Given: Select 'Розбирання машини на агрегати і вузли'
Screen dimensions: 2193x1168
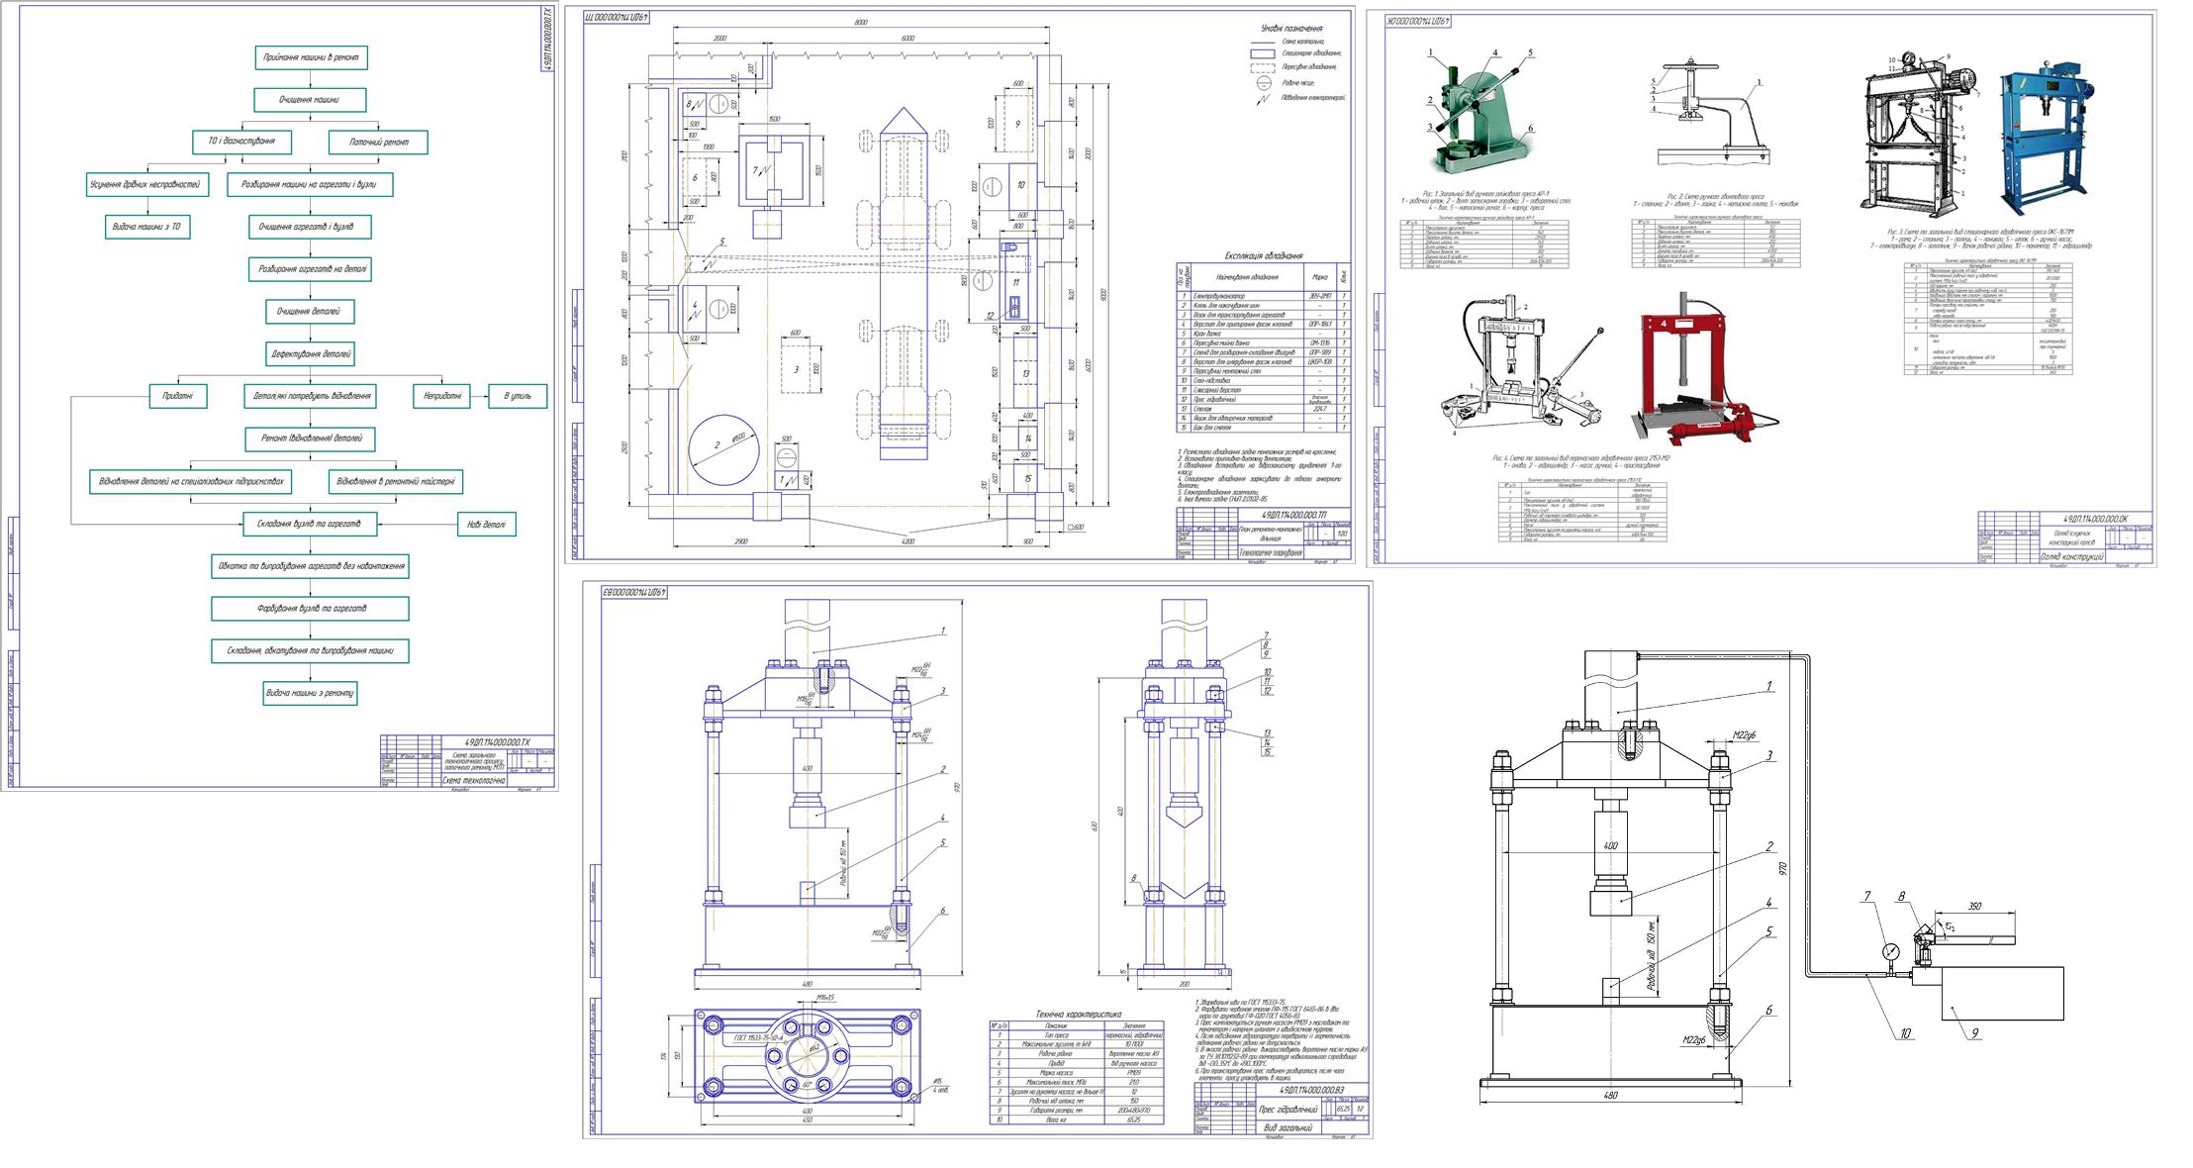Looking at the screenshot, I should click(x=310, y=184).
